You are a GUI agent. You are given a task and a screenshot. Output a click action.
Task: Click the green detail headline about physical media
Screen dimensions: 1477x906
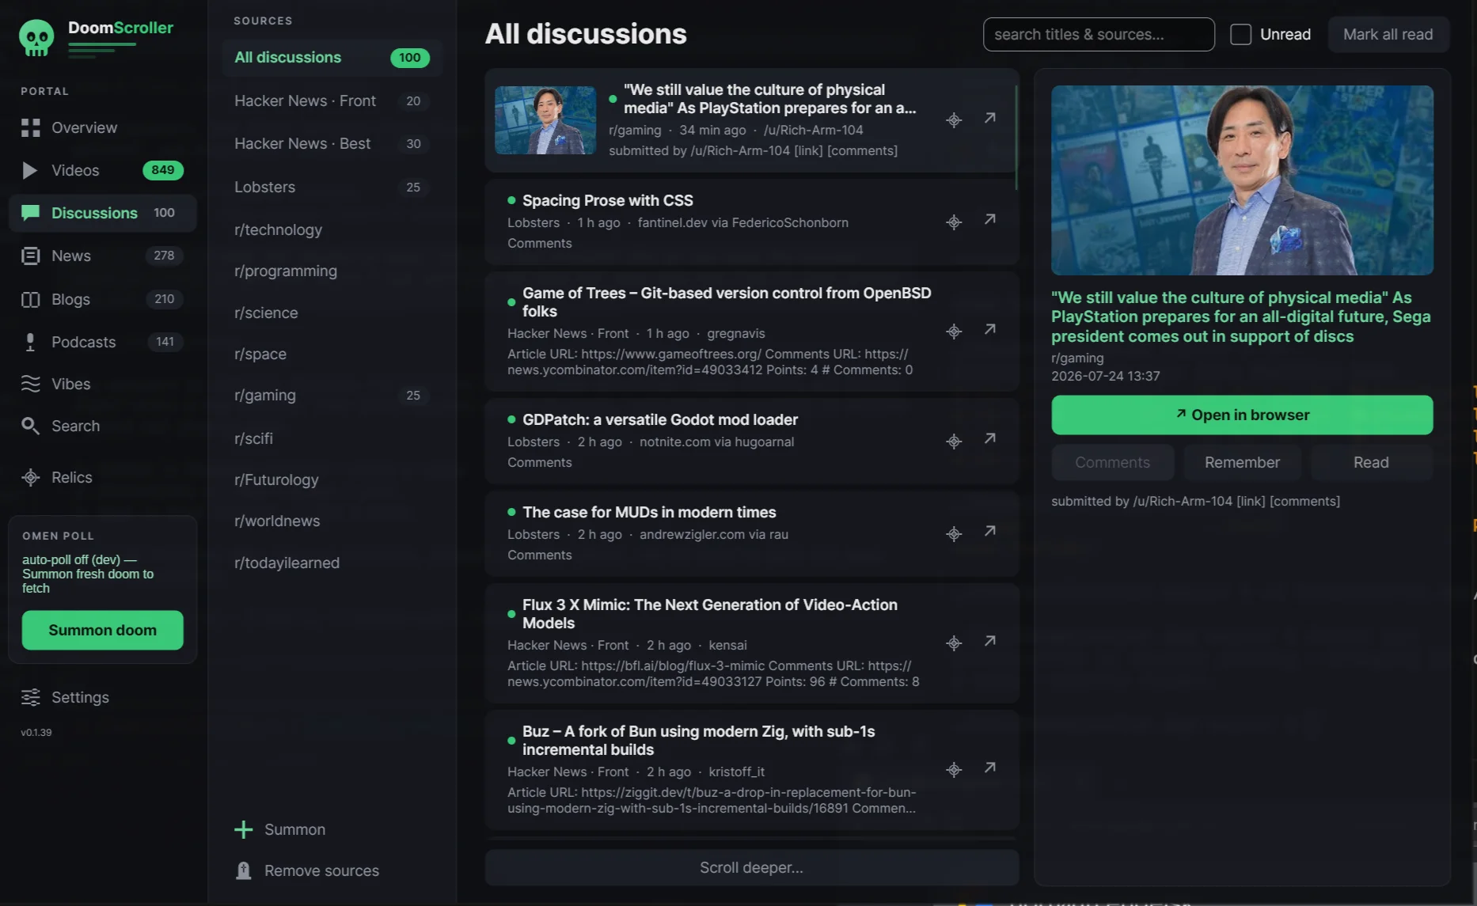click(1240, 317)
